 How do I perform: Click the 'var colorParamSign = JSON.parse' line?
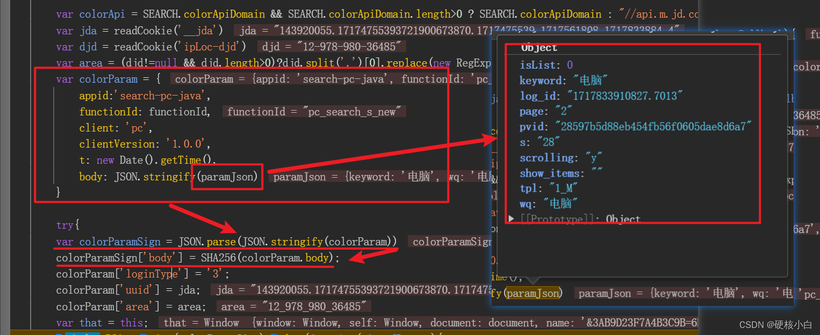coord(227,242)
